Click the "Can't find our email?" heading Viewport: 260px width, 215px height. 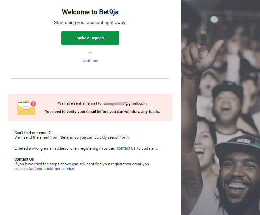click(x=32, y=133)
